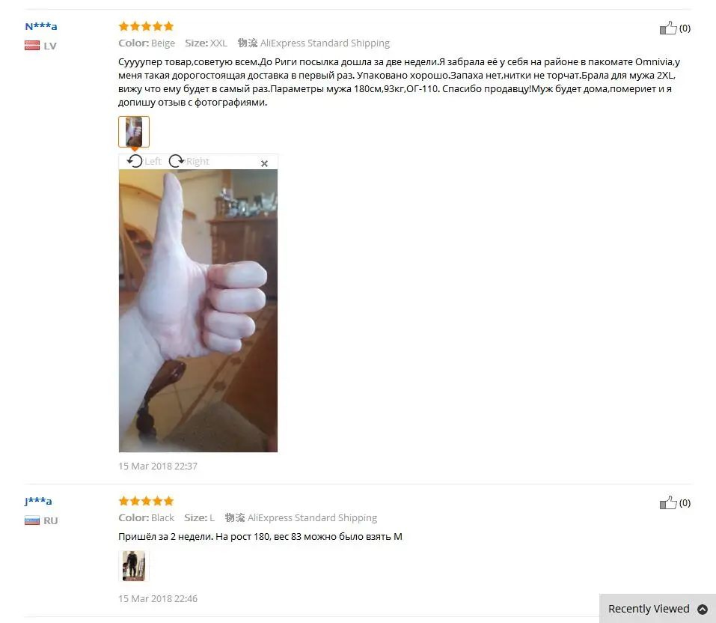Click the enlarged thumbs-up photo

point(198,311)
